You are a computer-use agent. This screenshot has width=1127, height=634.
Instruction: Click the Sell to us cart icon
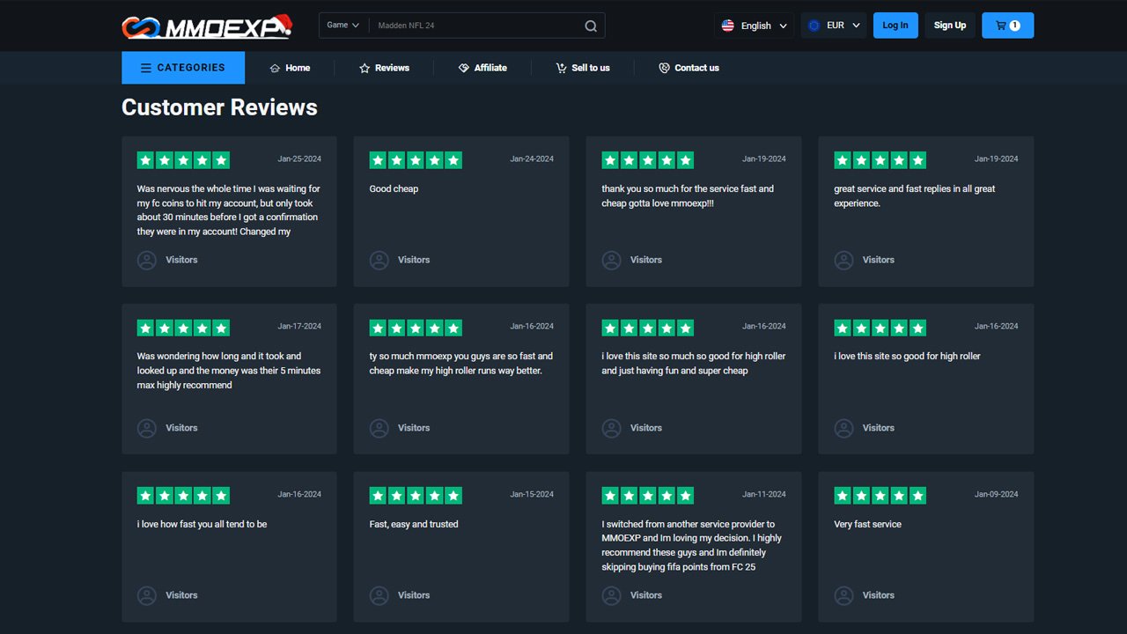point(561,68)
